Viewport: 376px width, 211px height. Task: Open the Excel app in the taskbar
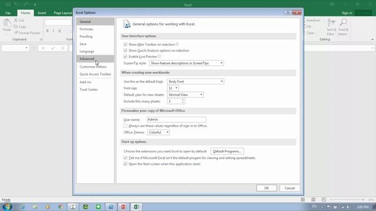[136, 207]
